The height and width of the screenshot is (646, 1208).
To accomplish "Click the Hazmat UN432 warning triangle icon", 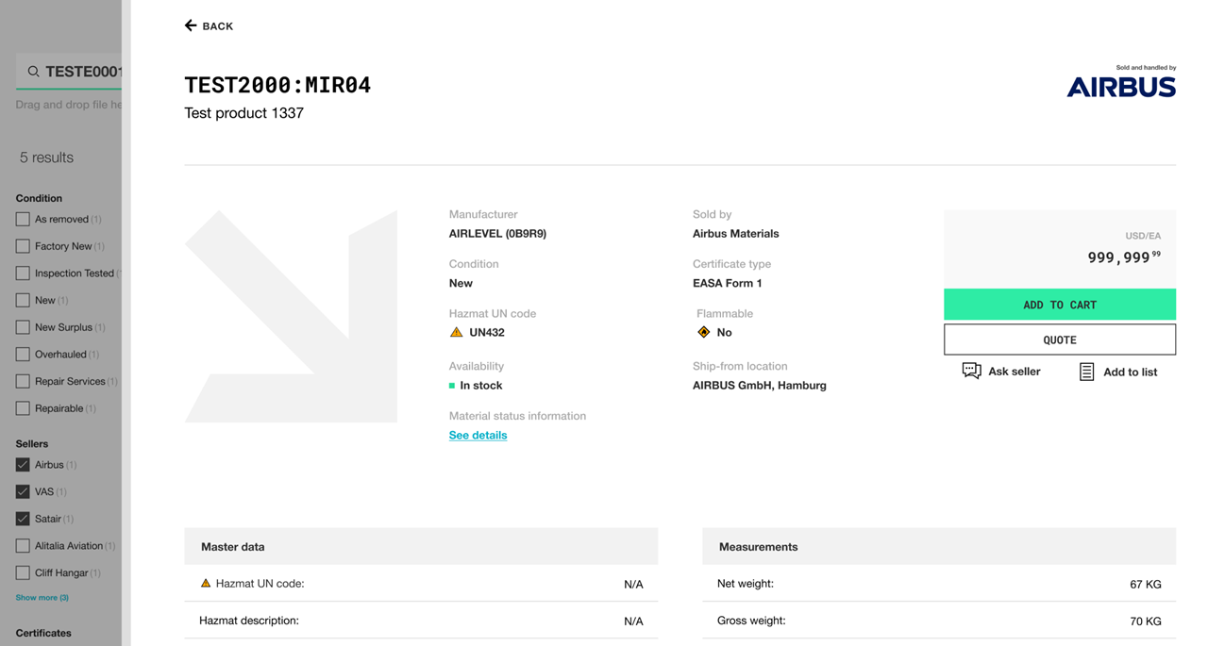I will (457, 332).
